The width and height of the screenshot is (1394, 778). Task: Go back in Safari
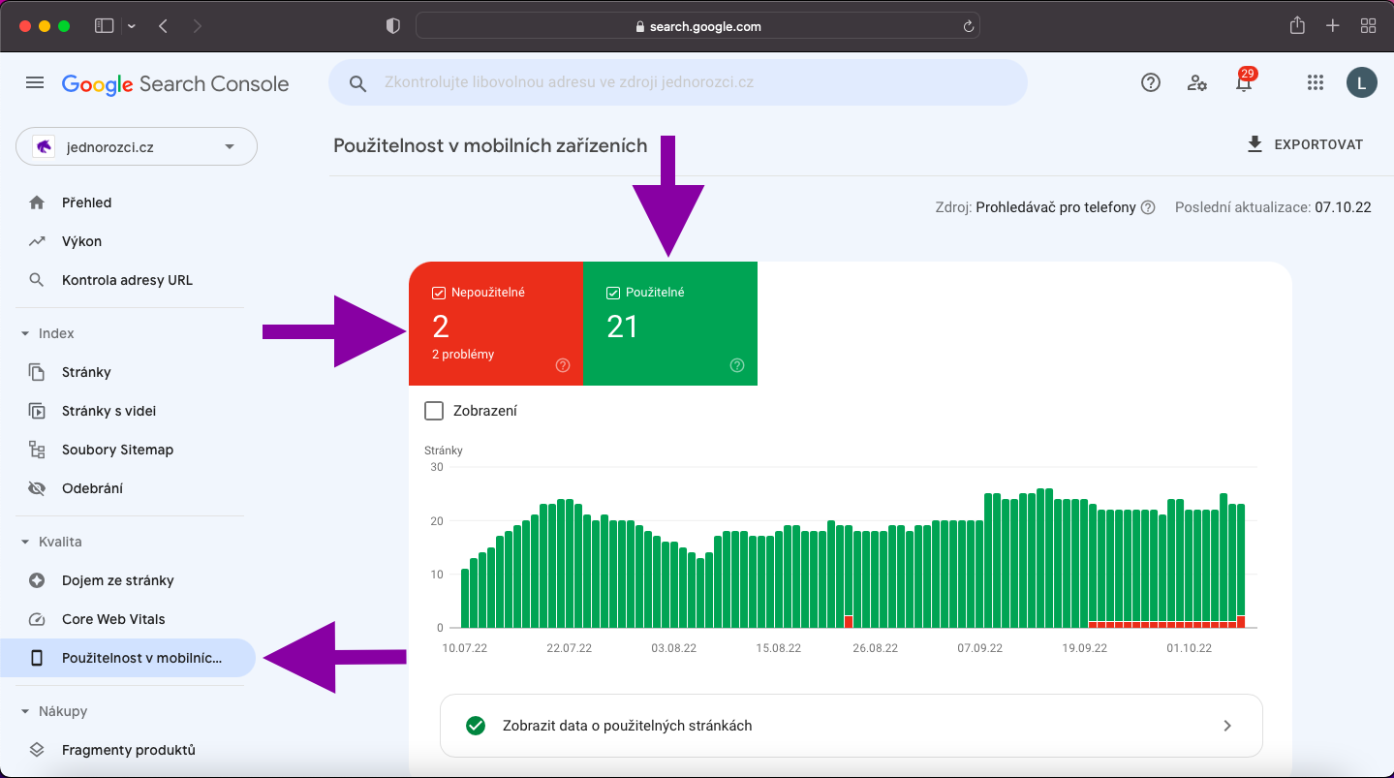click(163, 26)
